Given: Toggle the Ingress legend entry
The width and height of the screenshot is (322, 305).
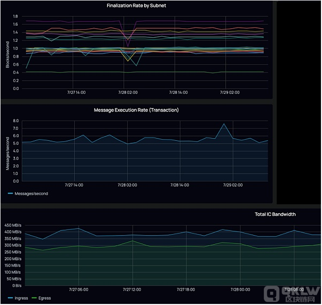Looking at the screenshot, I should pyautogui.click(x=18, y=298).
